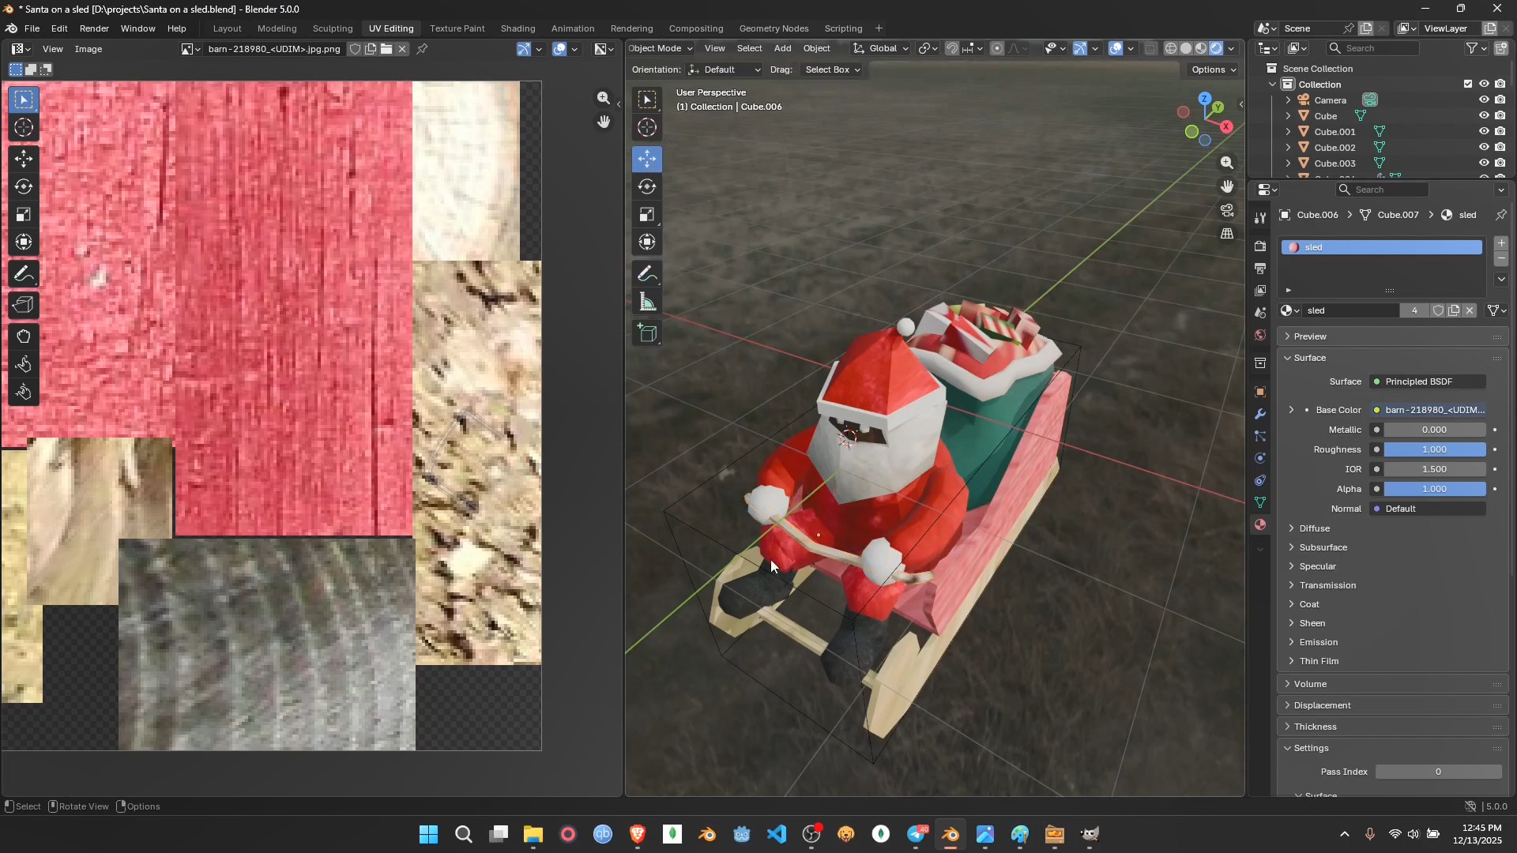This screenshot has width=1517, height=853.
Task: Select the Measure tool in the 3D viewport
Action: click(647, 302)
